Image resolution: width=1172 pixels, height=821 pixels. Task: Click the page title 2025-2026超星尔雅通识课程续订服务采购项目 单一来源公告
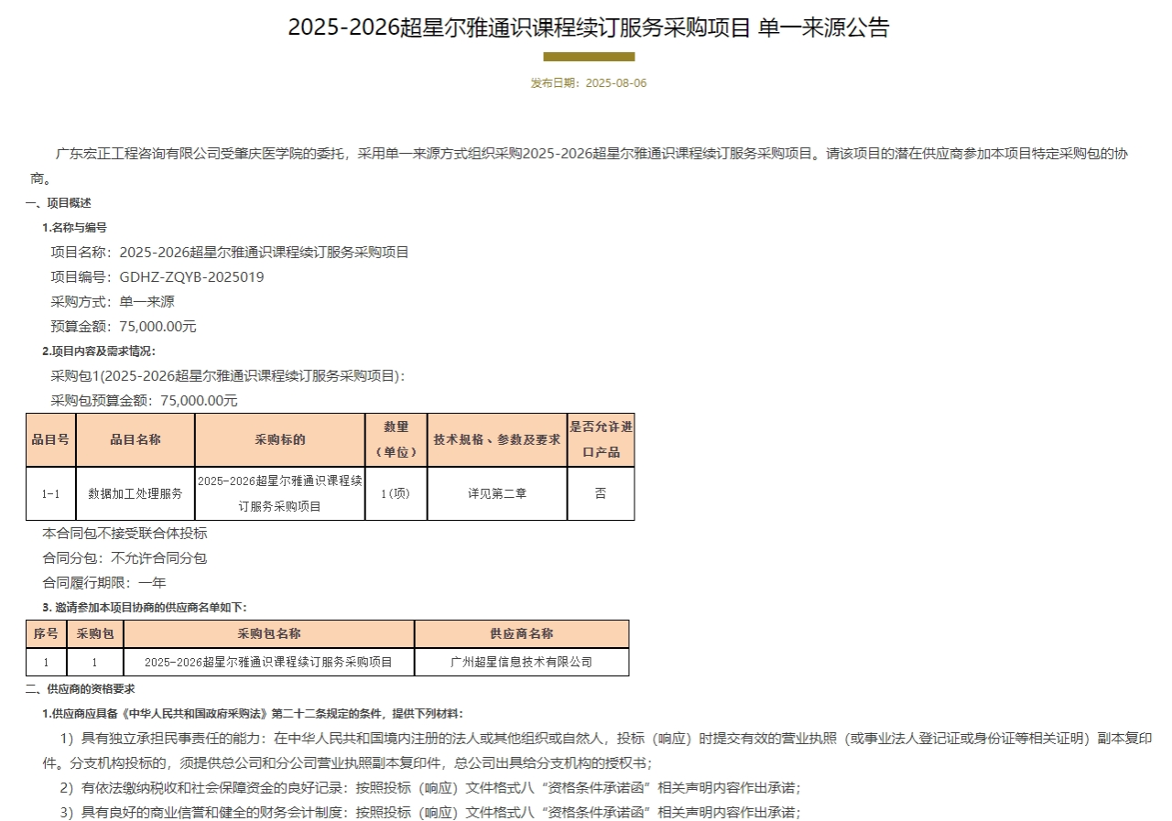click(x=588, y=27)
